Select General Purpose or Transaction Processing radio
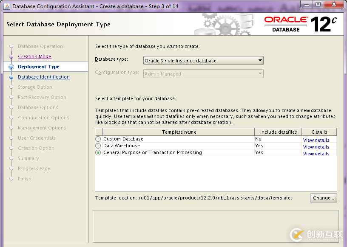Screen dimensions: 347x247 98,153
